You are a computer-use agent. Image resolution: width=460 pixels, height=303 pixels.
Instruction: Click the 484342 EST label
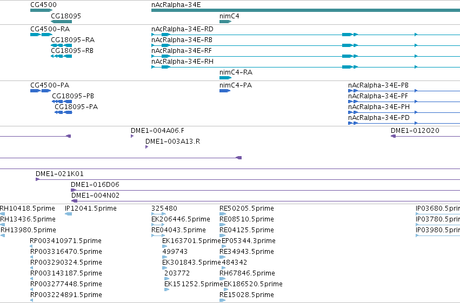235,262
